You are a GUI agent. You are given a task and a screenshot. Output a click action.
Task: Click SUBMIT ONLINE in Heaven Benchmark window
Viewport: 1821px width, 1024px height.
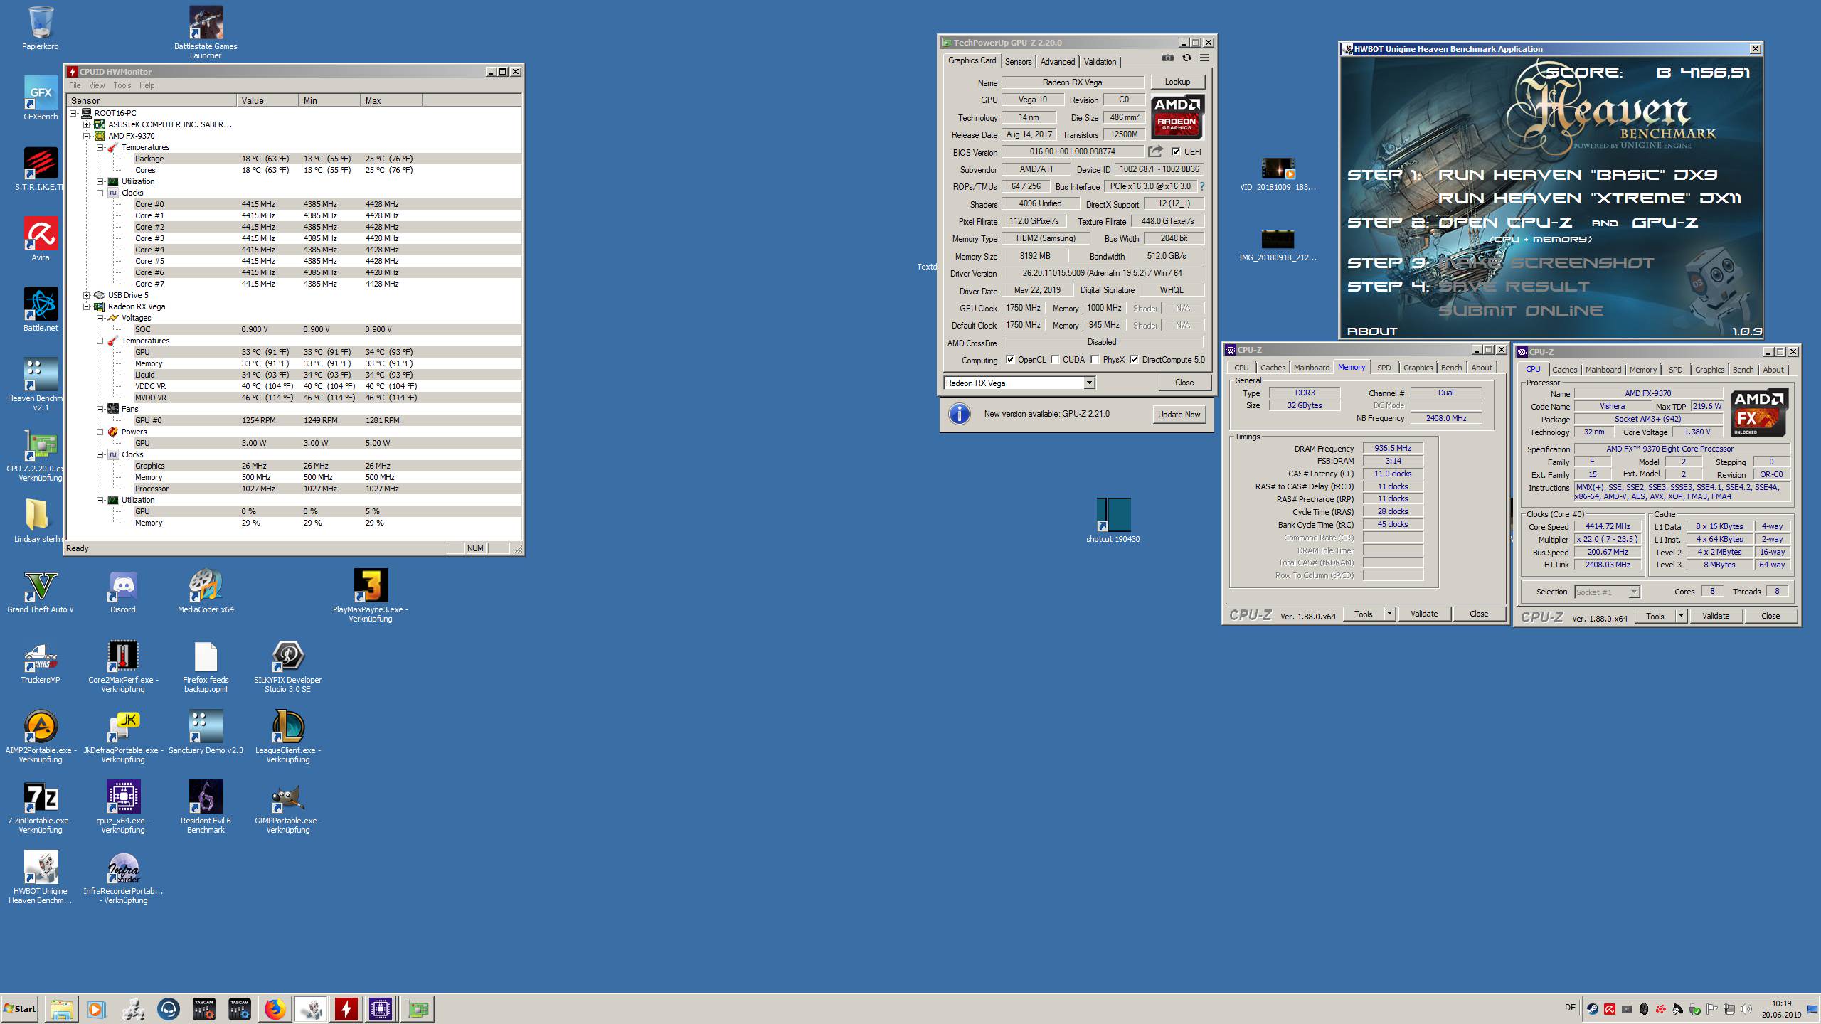pyautogui.click(x=1520, y=311)
